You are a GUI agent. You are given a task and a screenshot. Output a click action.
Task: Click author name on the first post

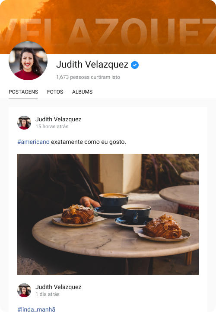(x=58, y=119)
